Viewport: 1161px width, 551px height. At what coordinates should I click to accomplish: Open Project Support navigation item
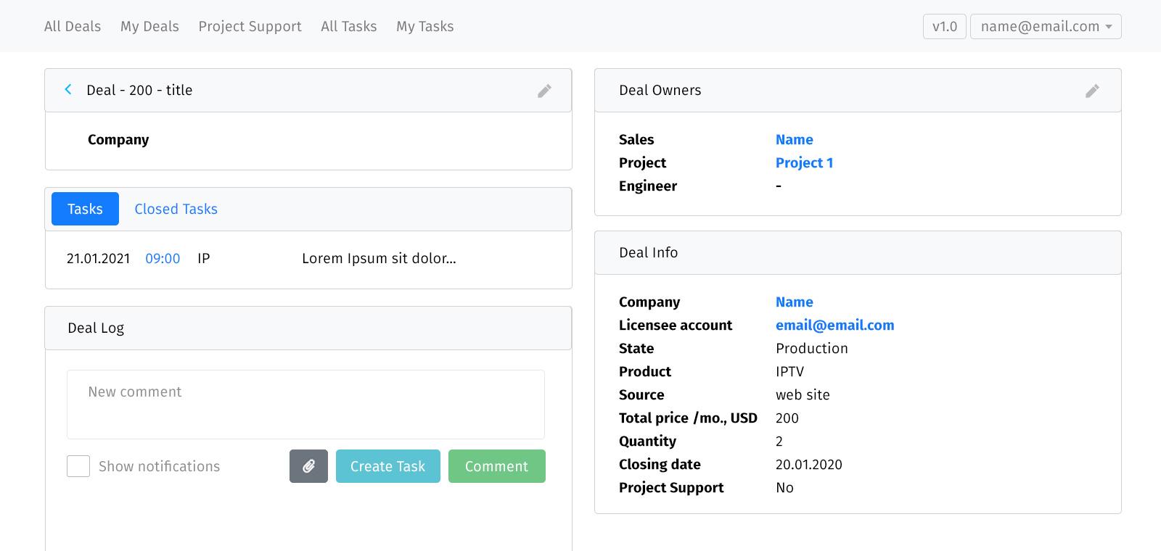click(x=250, y=27)
